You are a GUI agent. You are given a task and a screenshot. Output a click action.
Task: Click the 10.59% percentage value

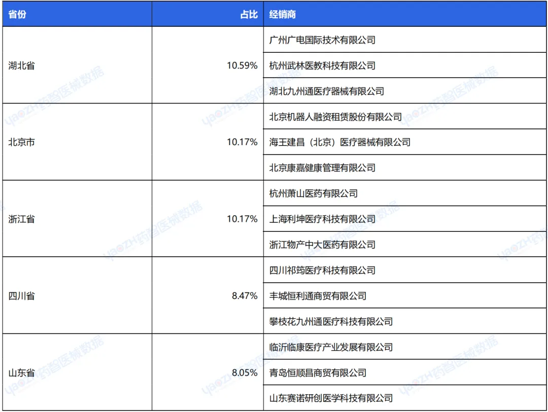(x=242, y=65)
